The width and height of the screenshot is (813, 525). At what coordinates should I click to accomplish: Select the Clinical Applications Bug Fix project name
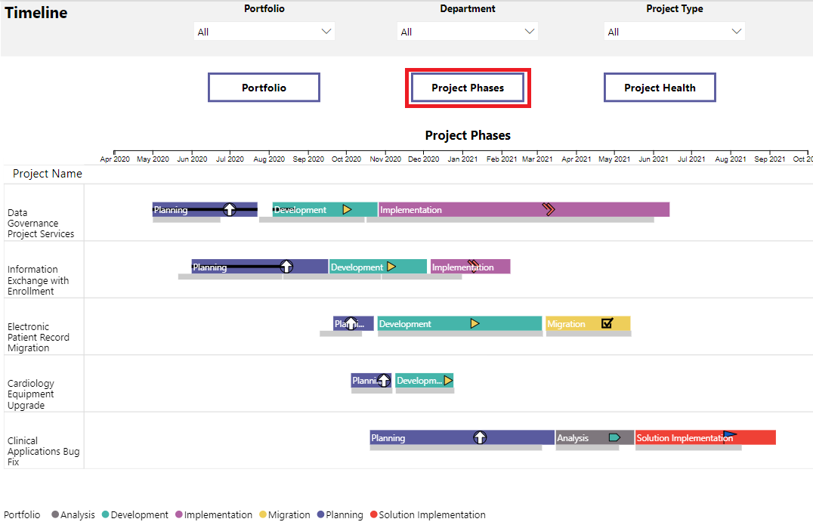pos(42,440)
